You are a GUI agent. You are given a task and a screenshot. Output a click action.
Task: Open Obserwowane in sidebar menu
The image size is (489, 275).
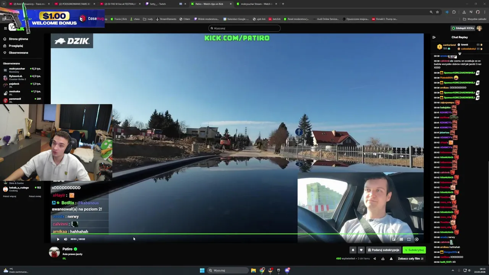pos(18,53)
